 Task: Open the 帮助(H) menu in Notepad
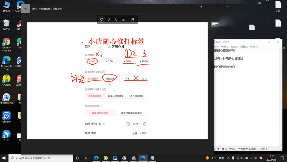pos(254,46)
